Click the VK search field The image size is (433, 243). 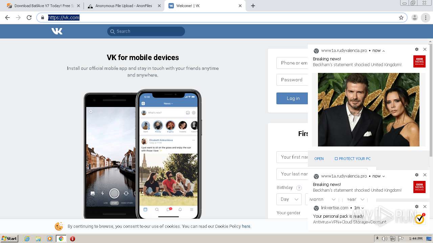[x=146, y=31]
